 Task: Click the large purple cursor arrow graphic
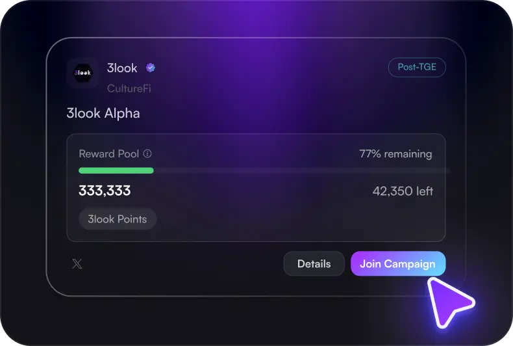[450, 301]
